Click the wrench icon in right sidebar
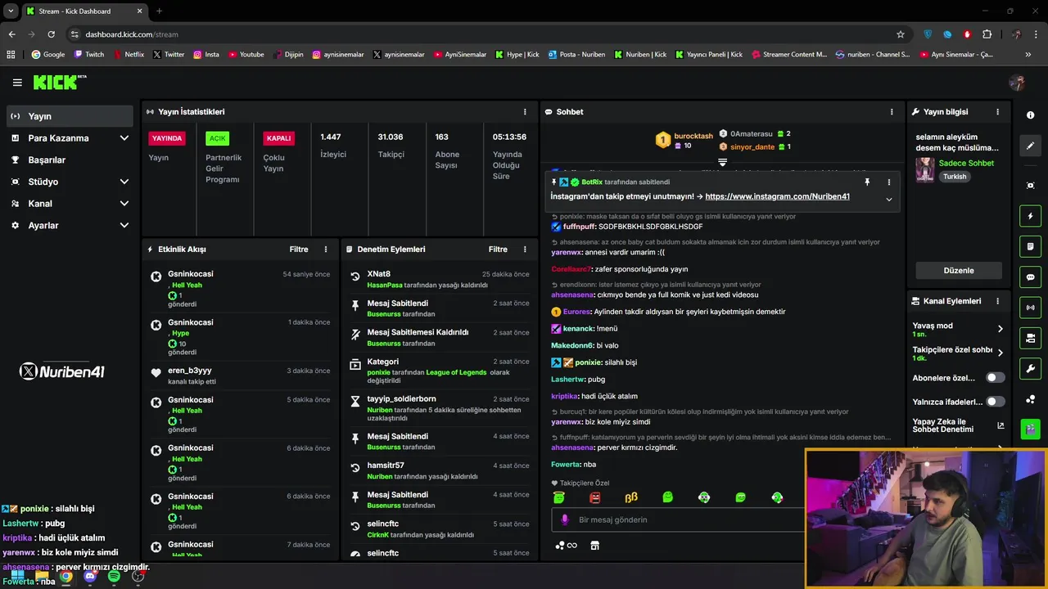Image resolution: width=1048 pixels, height=589 pixels. coord(1030,368)
